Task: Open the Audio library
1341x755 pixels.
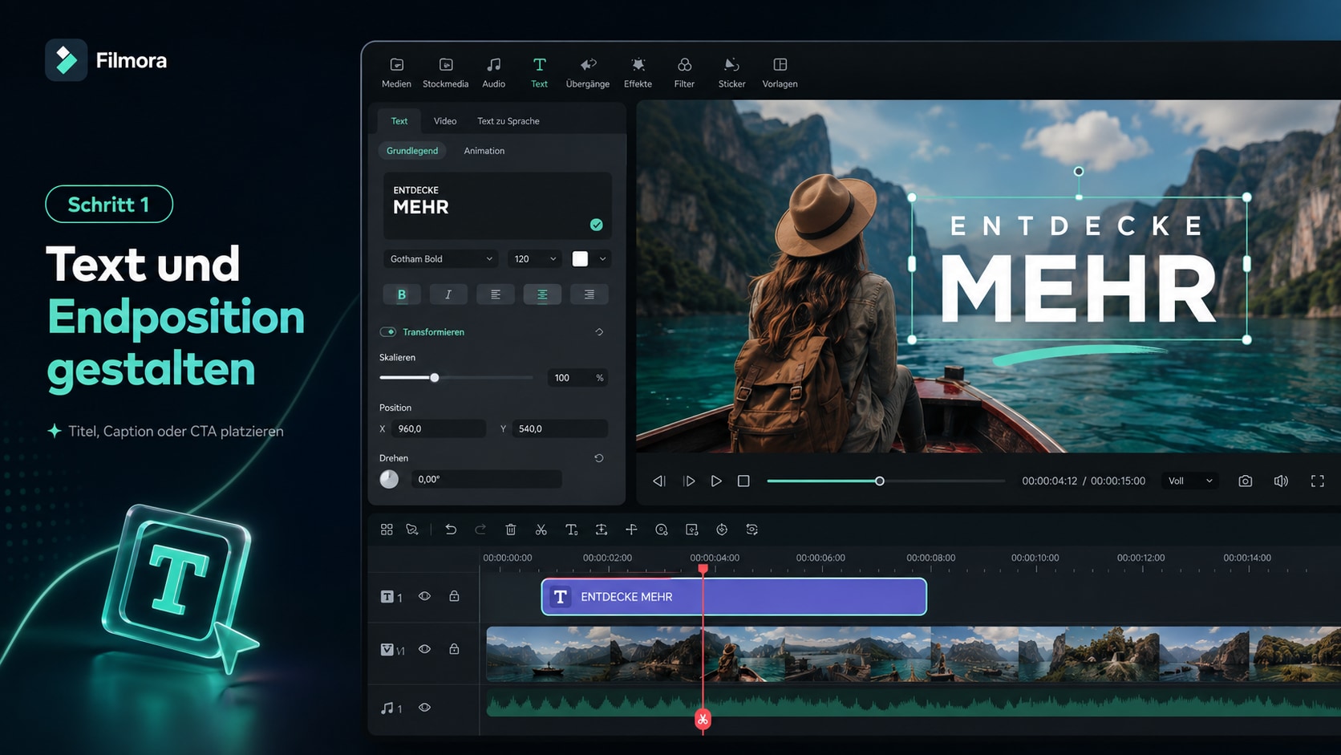Action: [493, 72]
